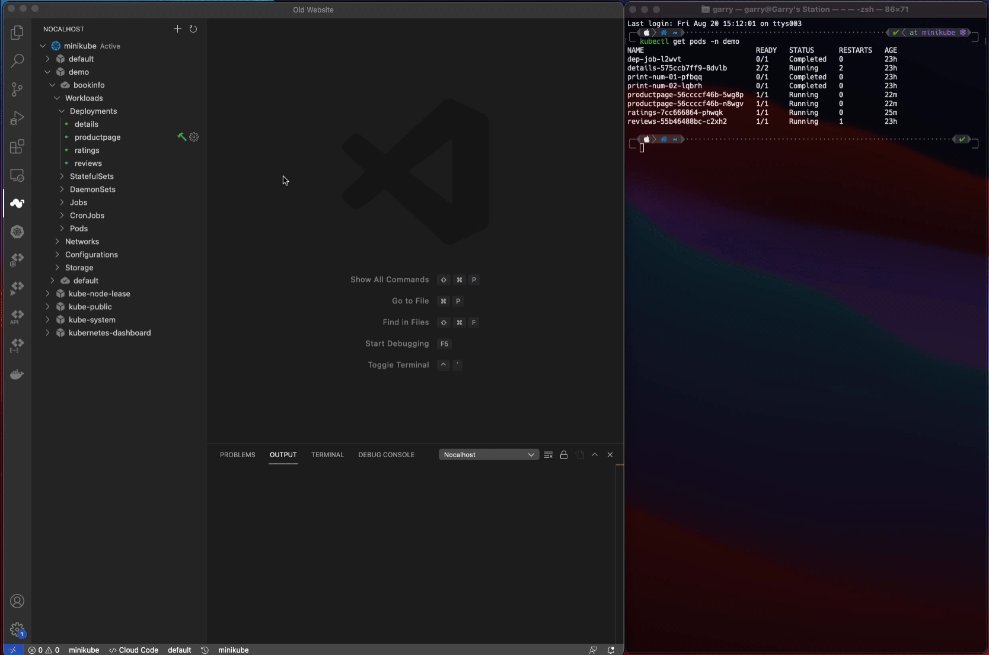Add a cluster with the plus icon
This screenshot has width=989, height=655.
pos(177,28)
